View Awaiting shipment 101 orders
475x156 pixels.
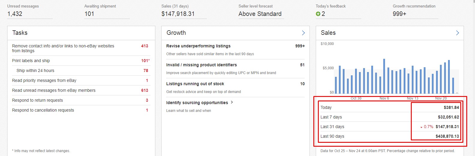(x=89, y=14)
